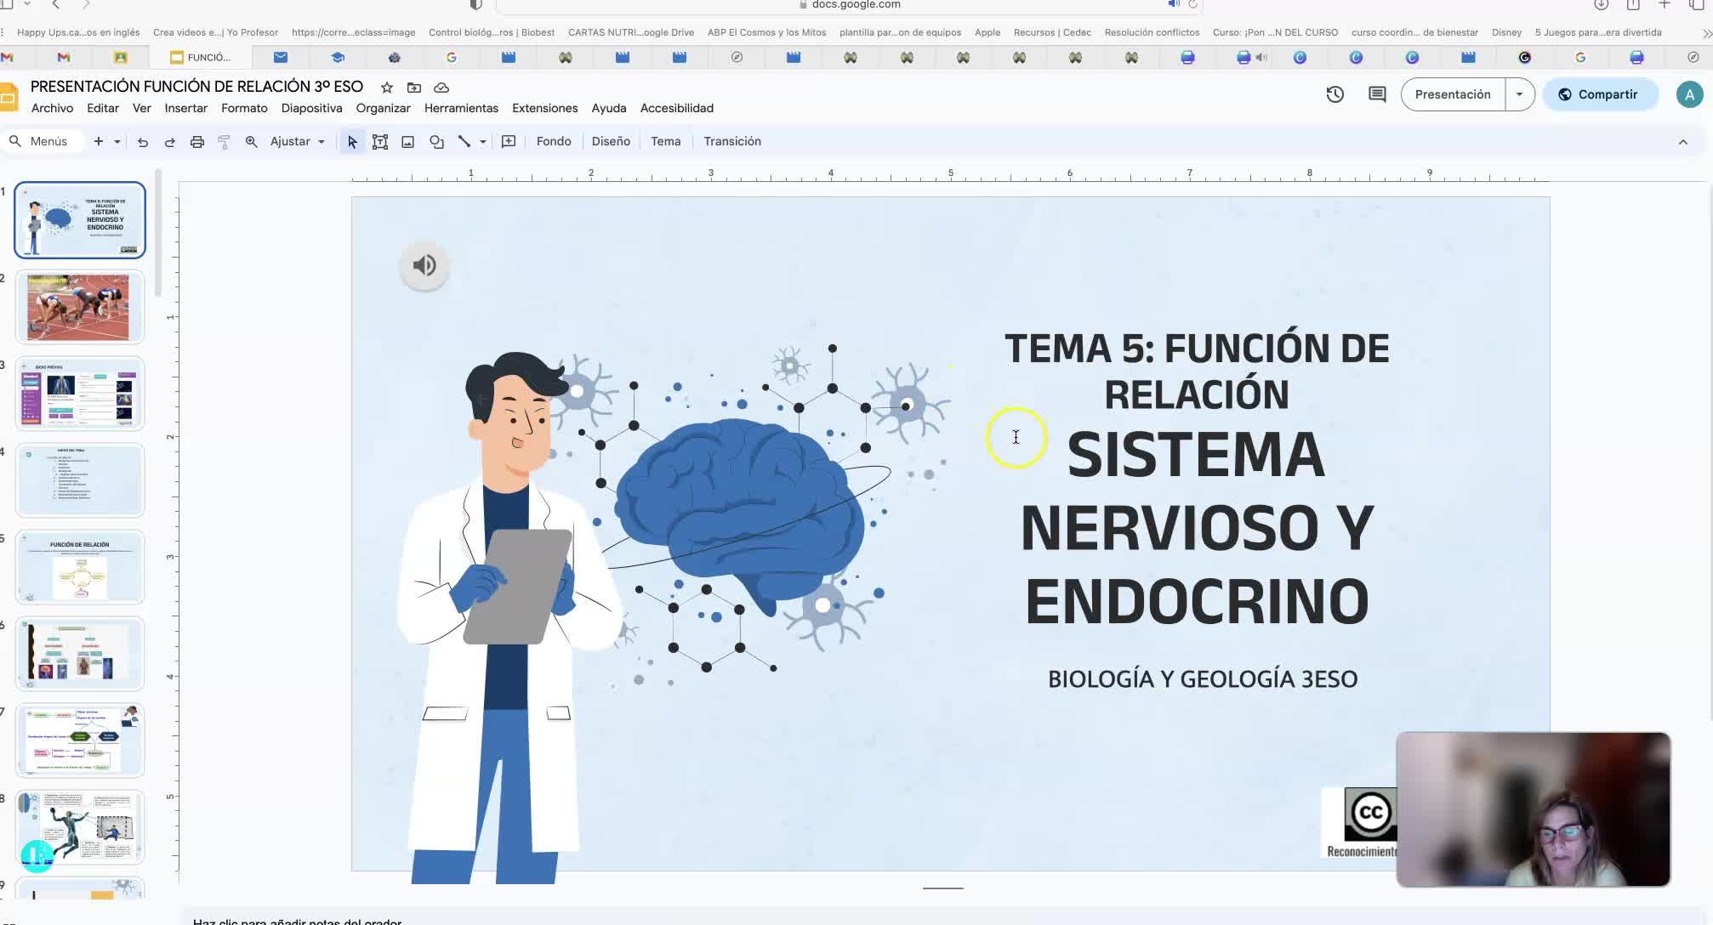This screenshot has height=925, width=1713.
Task: Click the insert image icon
Action: 408,142
